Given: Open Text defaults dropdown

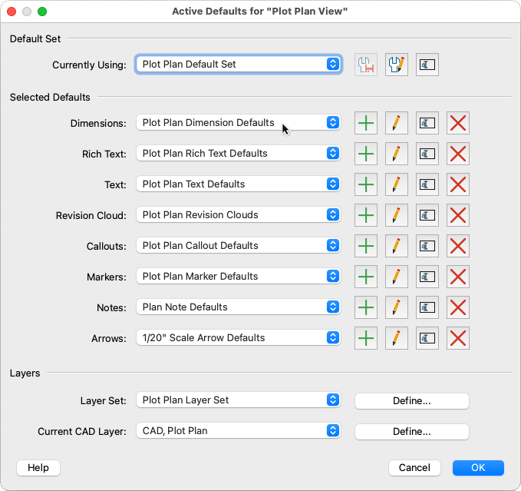Looking at the screenshot, I should pos(239,184).
